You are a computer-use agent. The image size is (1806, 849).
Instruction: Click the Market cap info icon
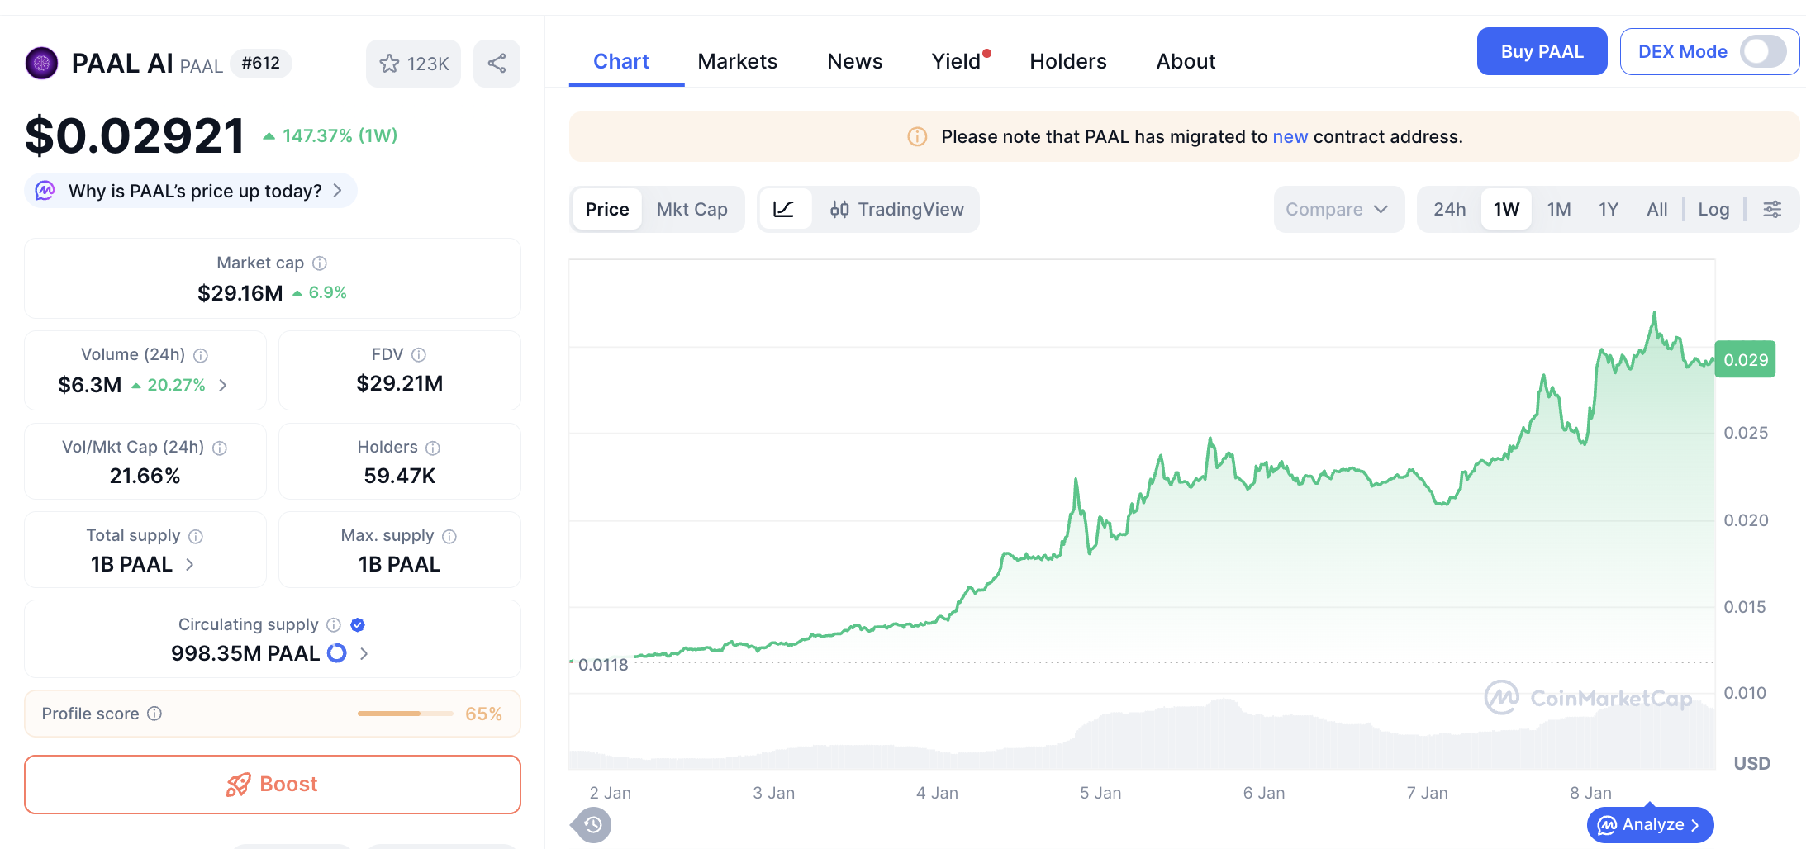320,263
